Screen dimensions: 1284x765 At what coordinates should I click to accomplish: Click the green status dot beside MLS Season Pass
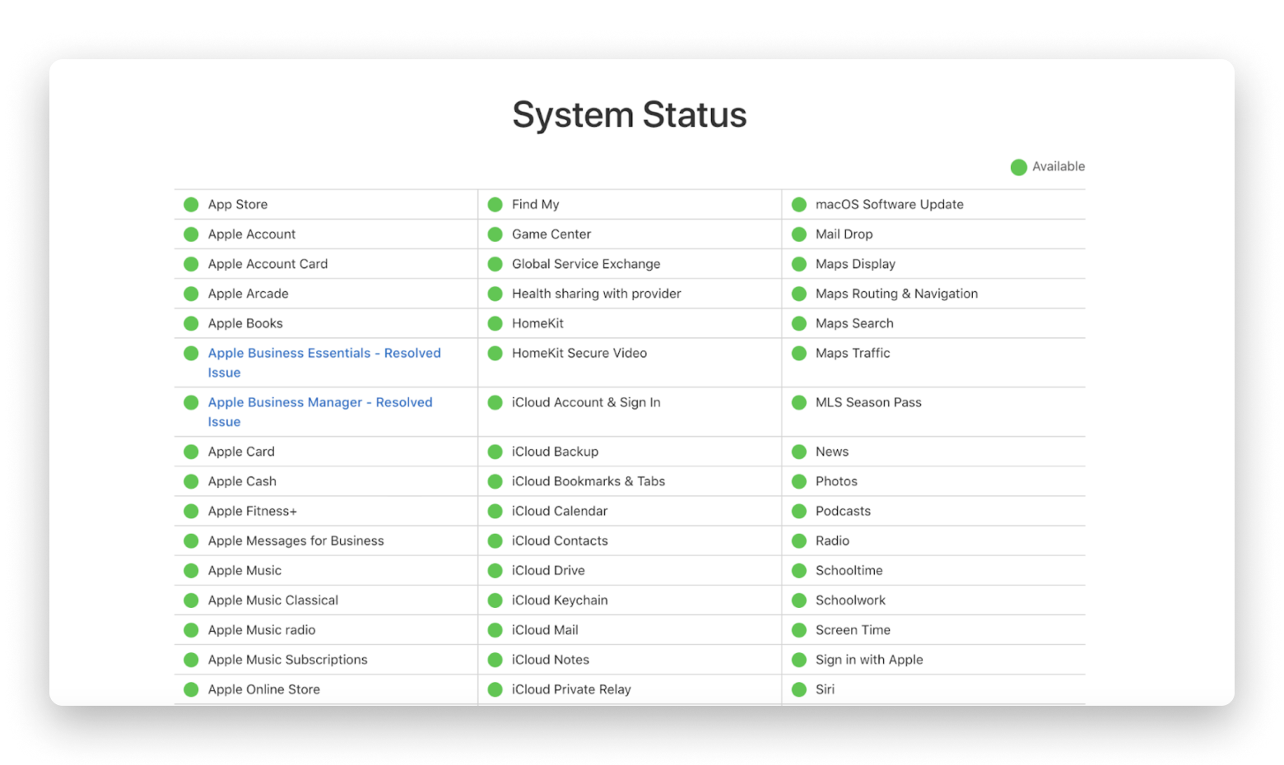(798, 402)
